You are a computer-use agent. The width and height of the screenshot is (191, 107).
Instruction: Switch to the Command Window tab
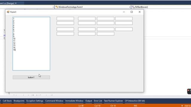click(x=54, y=101)
